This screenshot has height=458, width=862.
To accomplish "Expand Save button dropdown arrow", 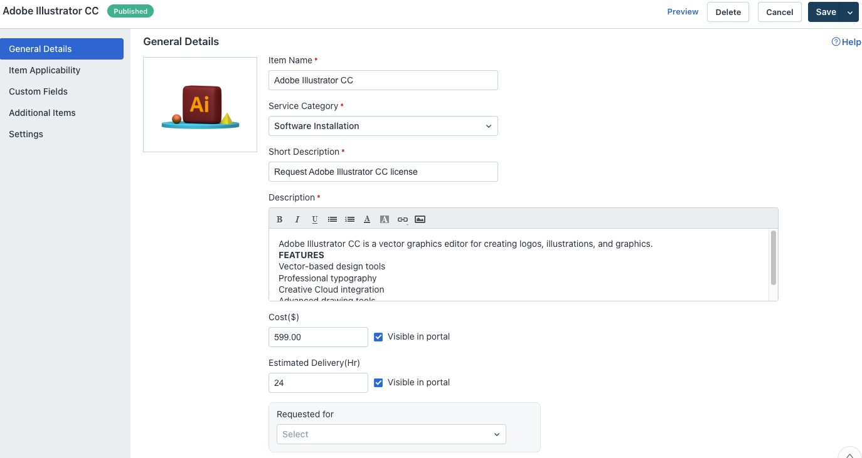I will (x=850, y=12).
